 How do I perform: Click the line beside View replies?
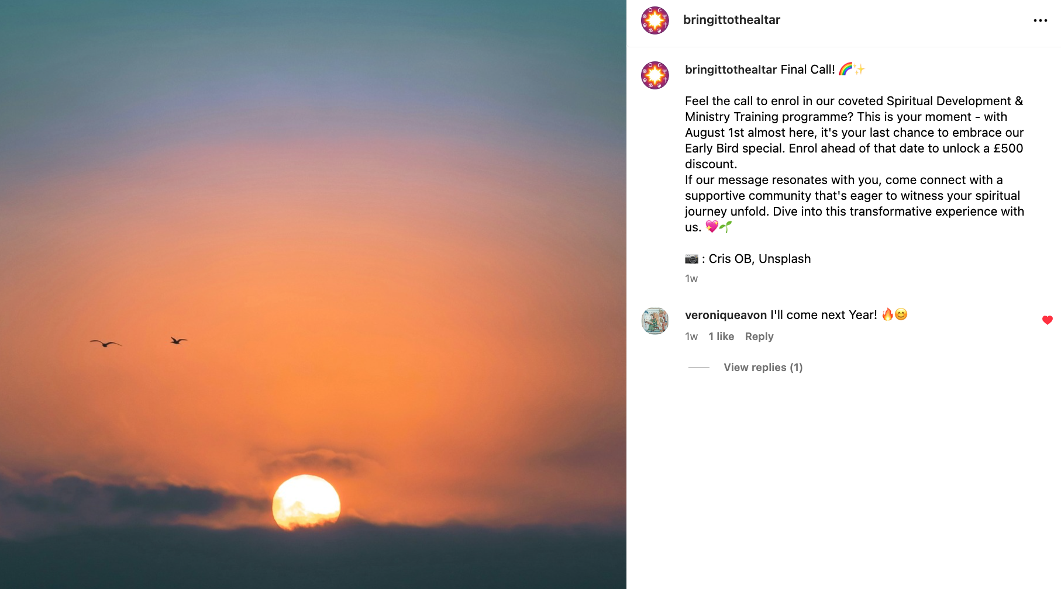coord(698,368)
